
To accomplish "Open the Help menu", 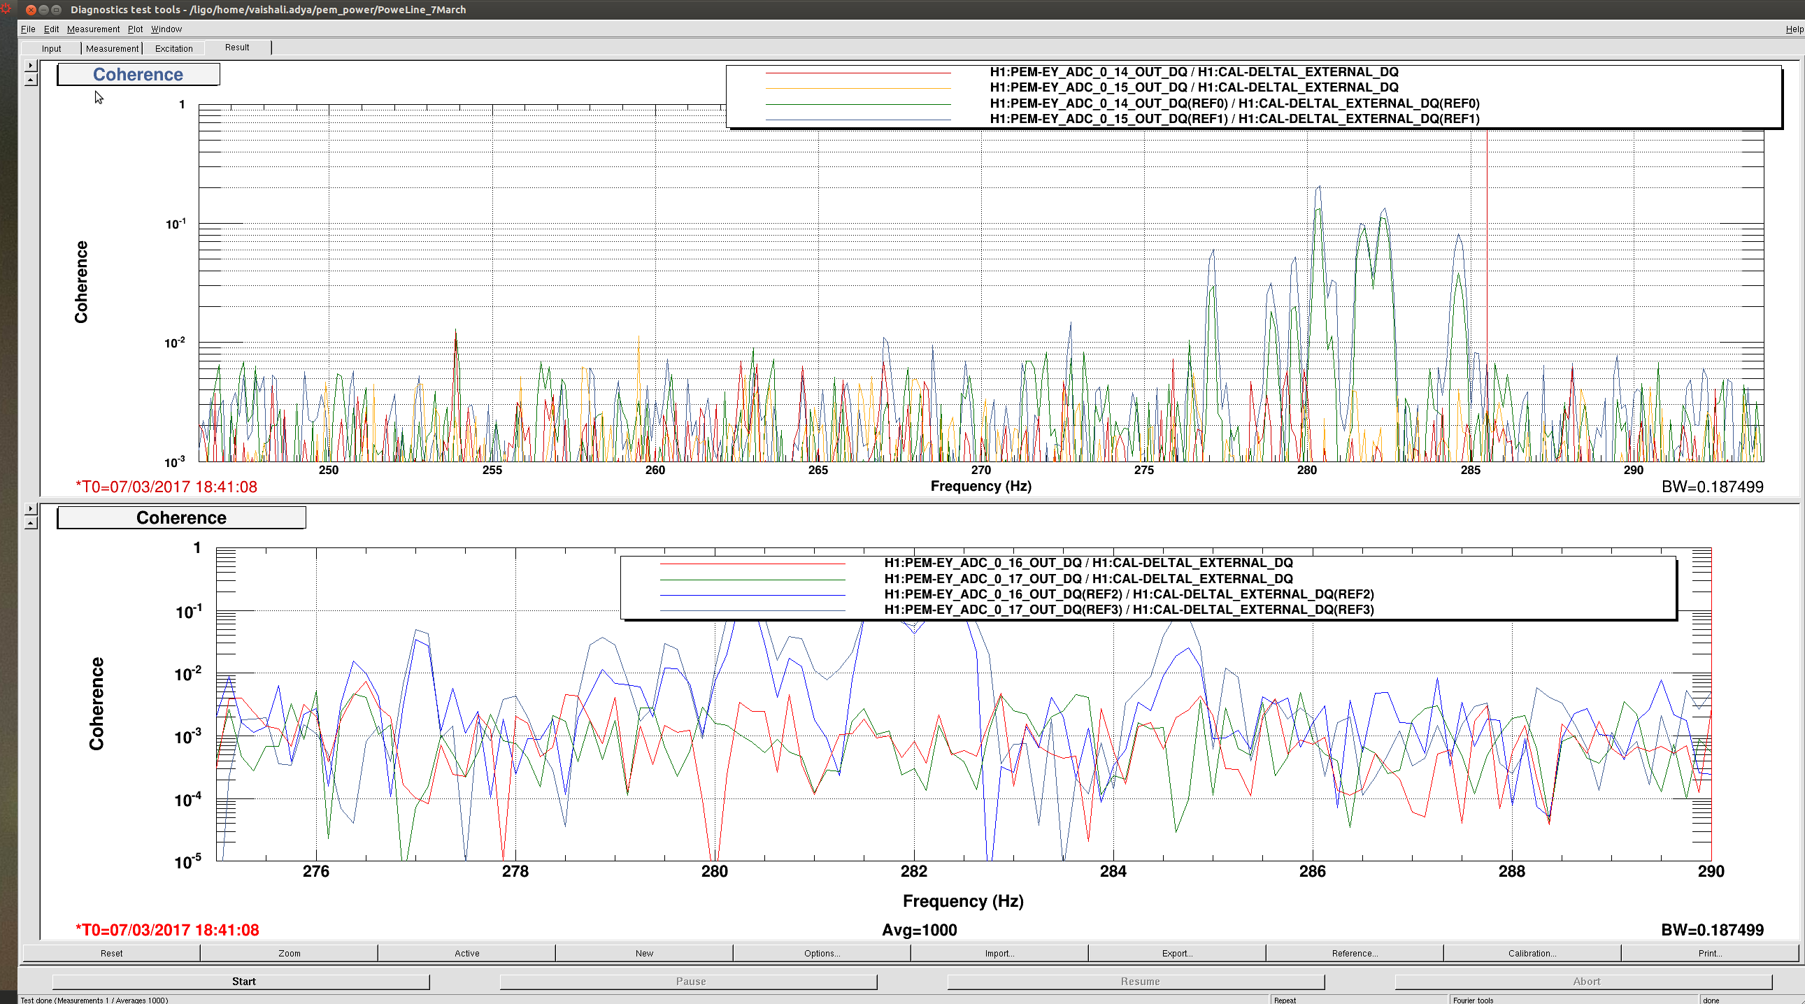I will point(1794,29).
